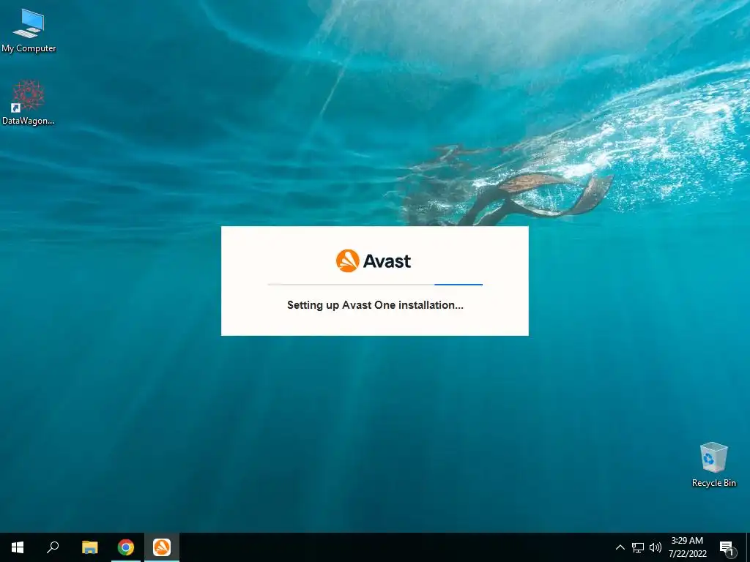
Task: Click 'Setting up Avast One installation...' text
Action: click(375, 305)
